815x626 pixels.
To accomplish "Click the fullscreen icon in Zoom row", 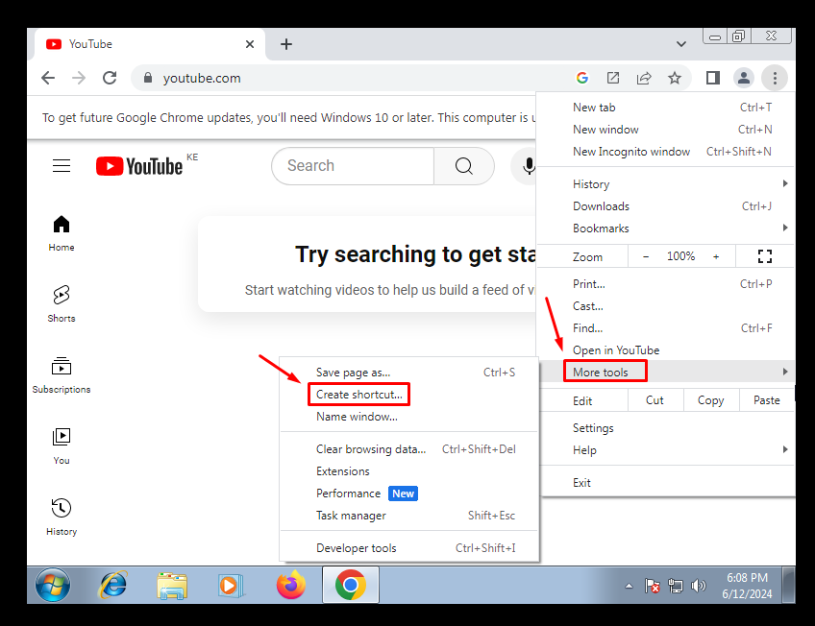I will (x=765, y=256).
